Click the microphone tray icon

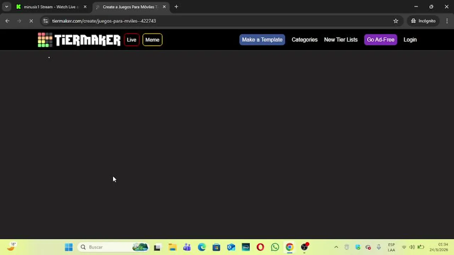click(379, 247)
